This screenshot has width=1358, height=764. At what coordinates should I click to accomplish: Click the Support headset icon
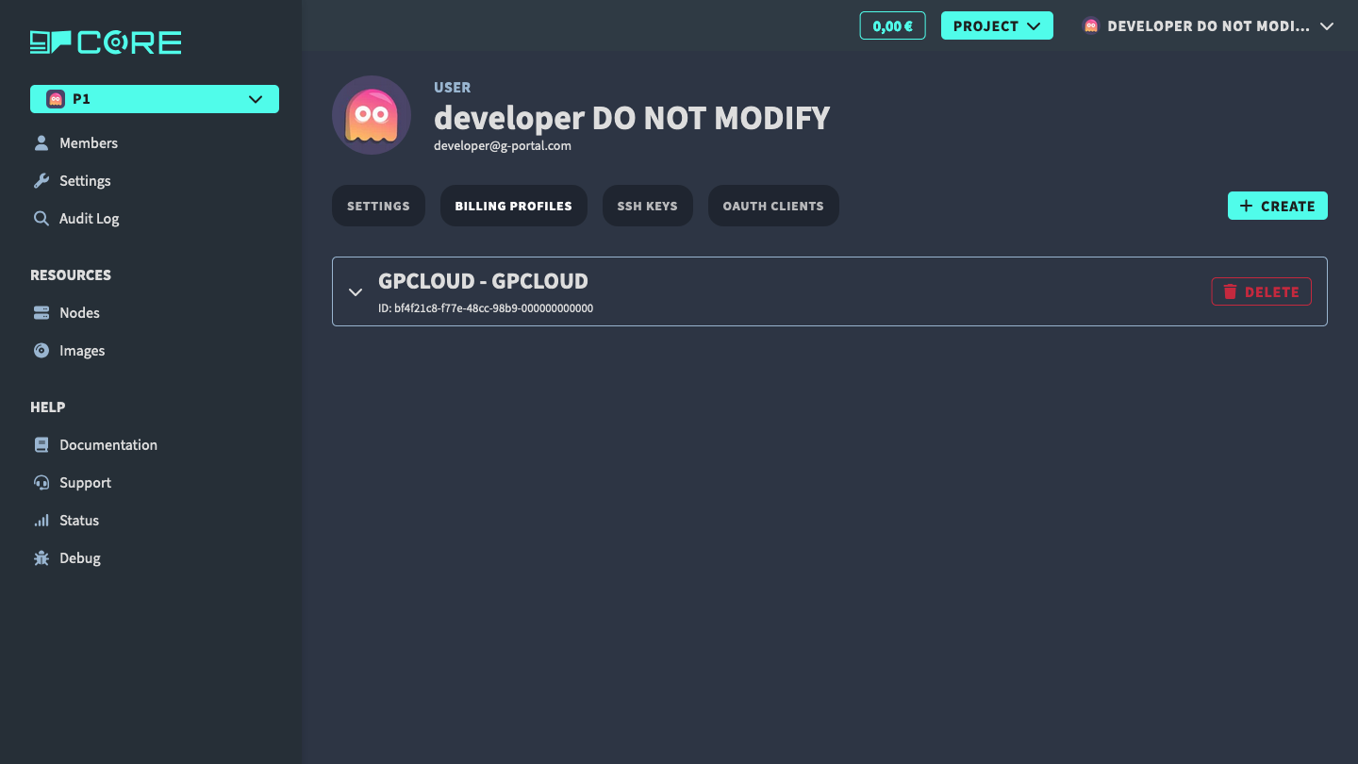[41, 483]
